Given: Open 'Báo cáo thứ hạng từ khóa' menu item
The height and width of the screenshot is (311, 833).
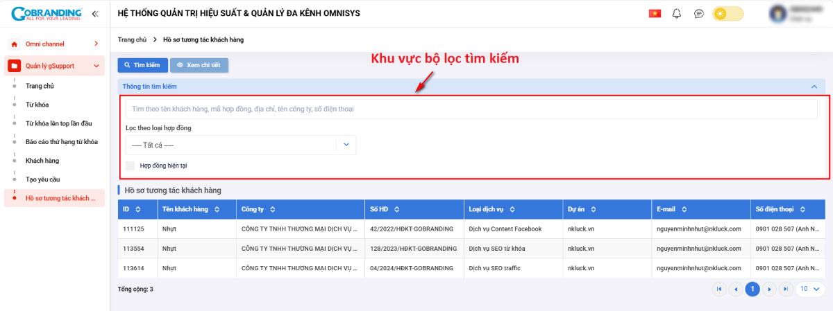Looking at the screenshot, I should pyautogui.click(x=61, y=142).
